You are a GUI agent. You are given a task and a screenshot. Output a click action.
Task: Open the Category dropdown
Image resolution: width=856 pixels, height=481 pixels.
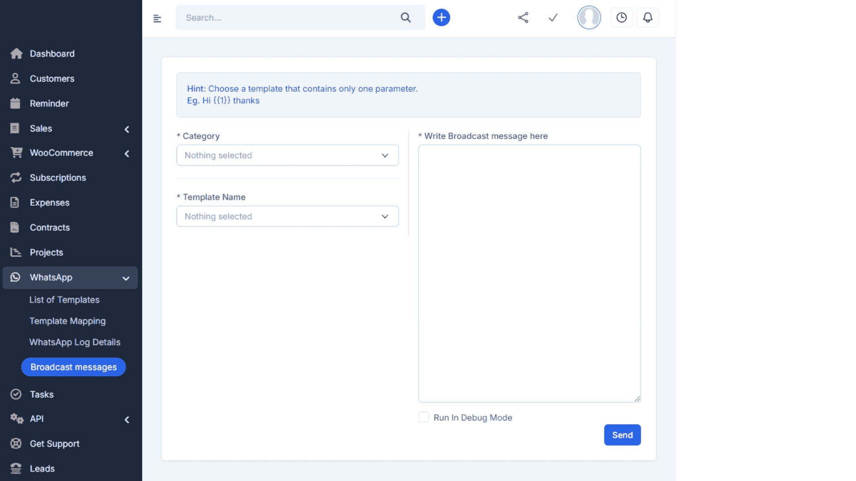[288, 155]
